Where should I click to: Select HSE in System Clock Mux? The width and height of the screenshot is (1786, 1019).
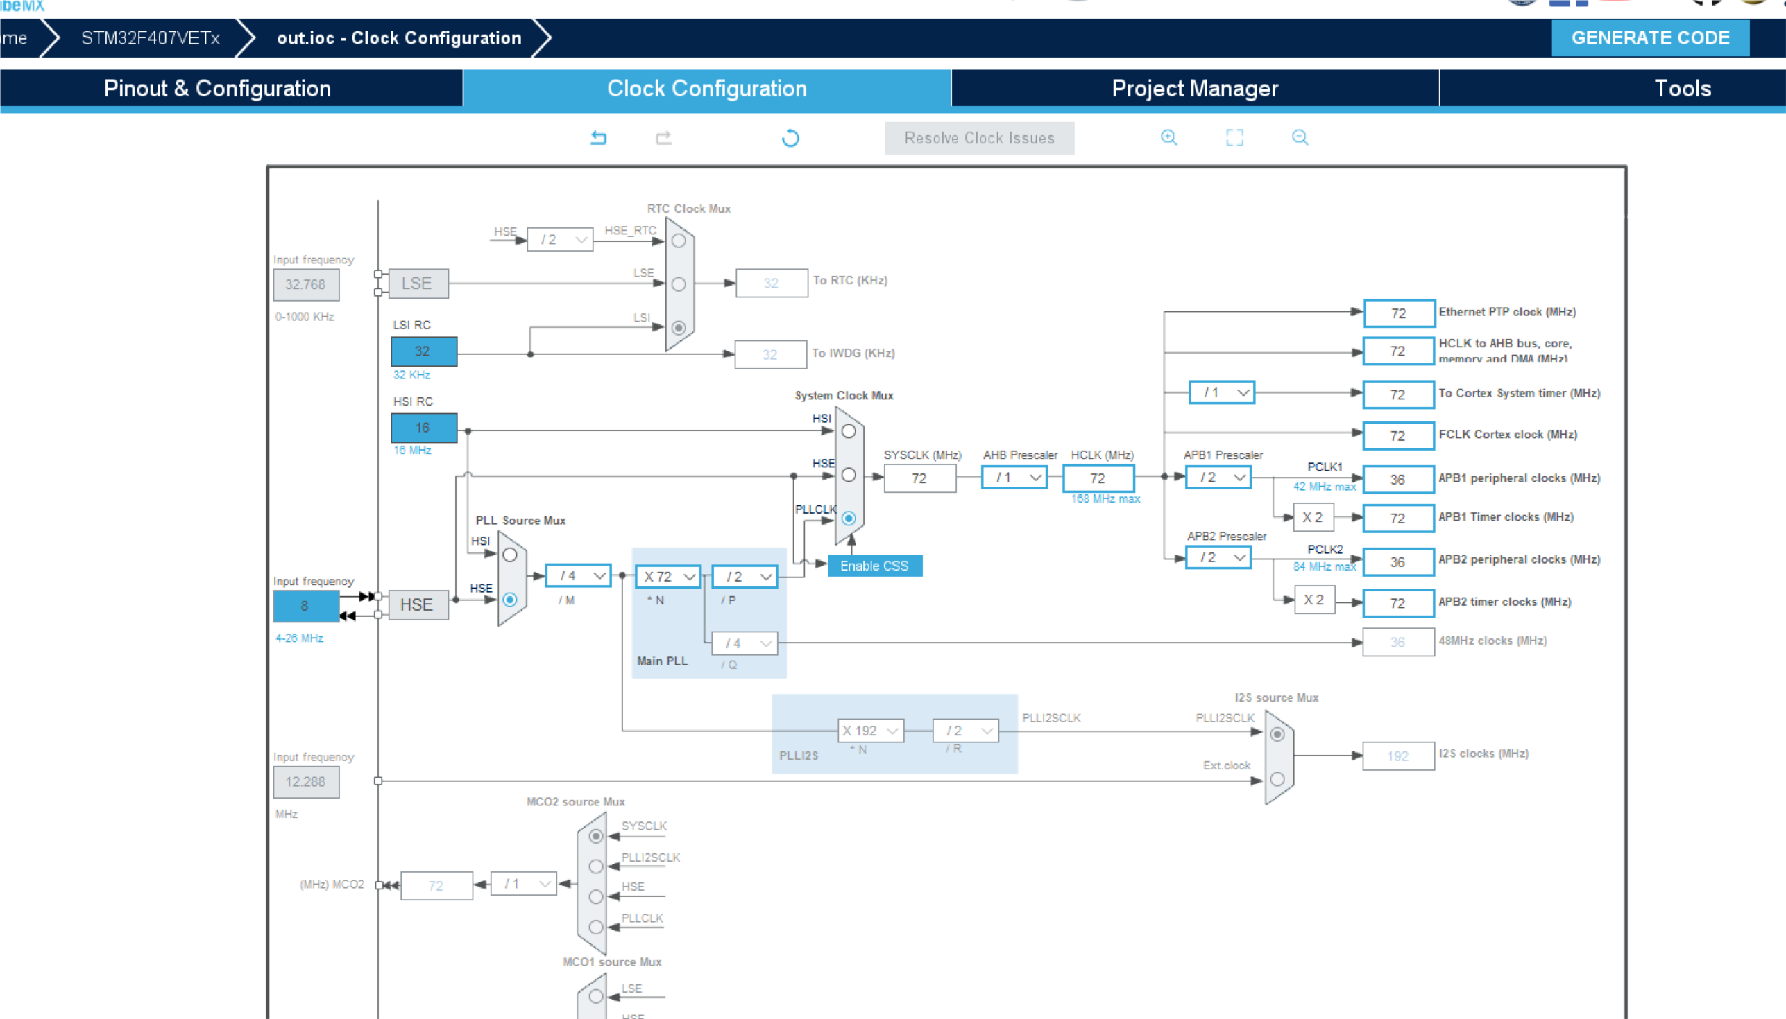(849, 476)
